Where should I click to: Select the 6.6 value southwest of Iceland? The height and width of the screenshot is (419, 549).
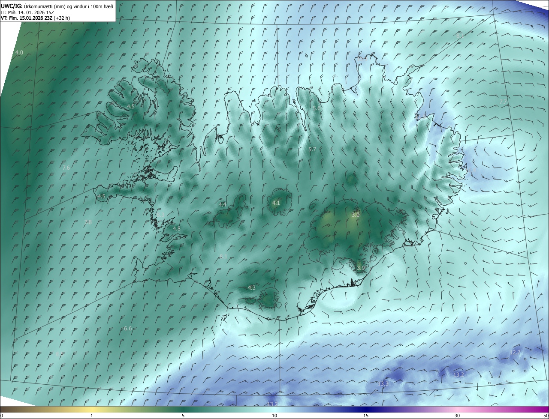tap(128, 328)
